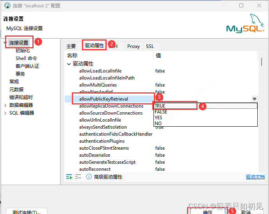Click the 名称 column header
Image resolution: width=269 pixels, height=214 pixels.
pos(109,55)
